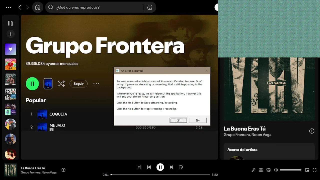
Task: Skip to previous track
Action: [x=149, y=167]
